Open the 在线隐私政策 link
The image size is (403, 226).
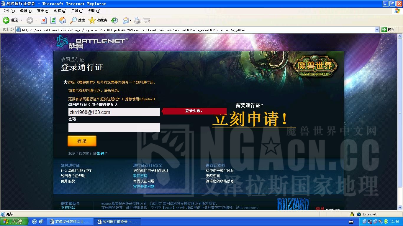[112, 208]
